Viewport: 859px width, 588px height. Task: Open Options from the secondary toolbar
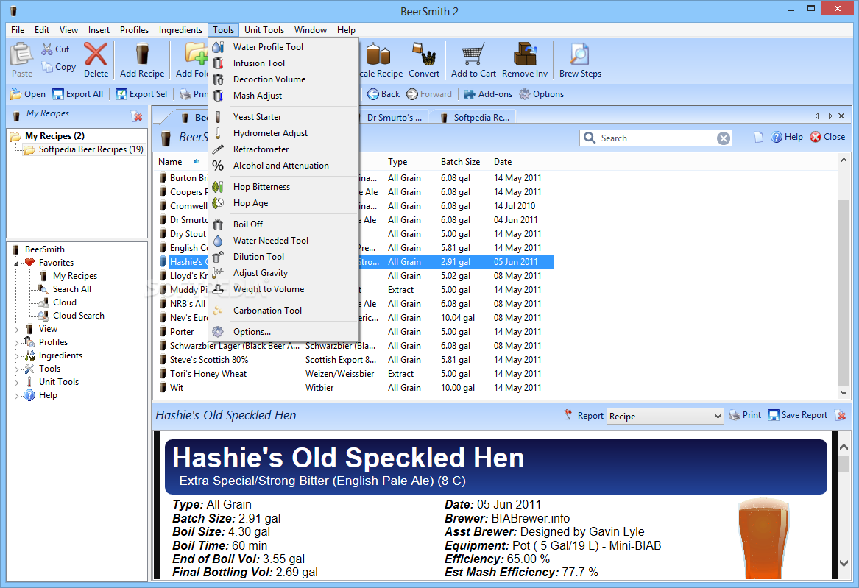pyautogui.click(x=542, y=94)
